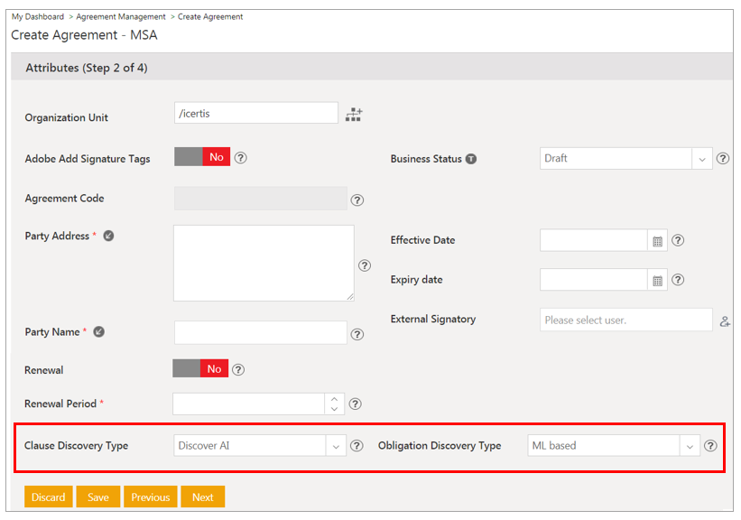741x520 pixels.
Task: Open the Expiry date calendar picker
Action: click(658, 281)
